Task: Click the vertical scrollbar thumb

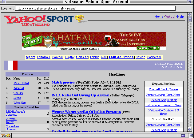Action: click(189, 20)
